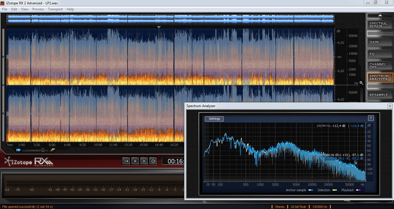Click the Anchor sample legend color swatch
The height and width of the screenshot is (209, 394).
(311, 190)
